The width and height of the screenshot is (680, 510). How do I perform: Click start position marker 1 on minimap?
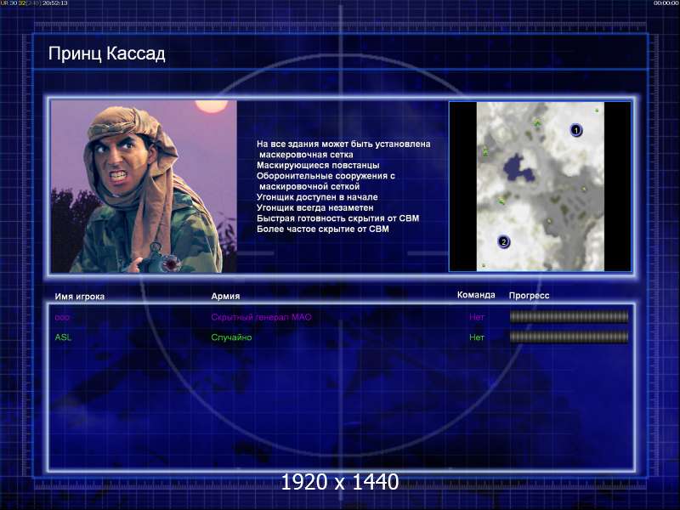click(576, 130)
